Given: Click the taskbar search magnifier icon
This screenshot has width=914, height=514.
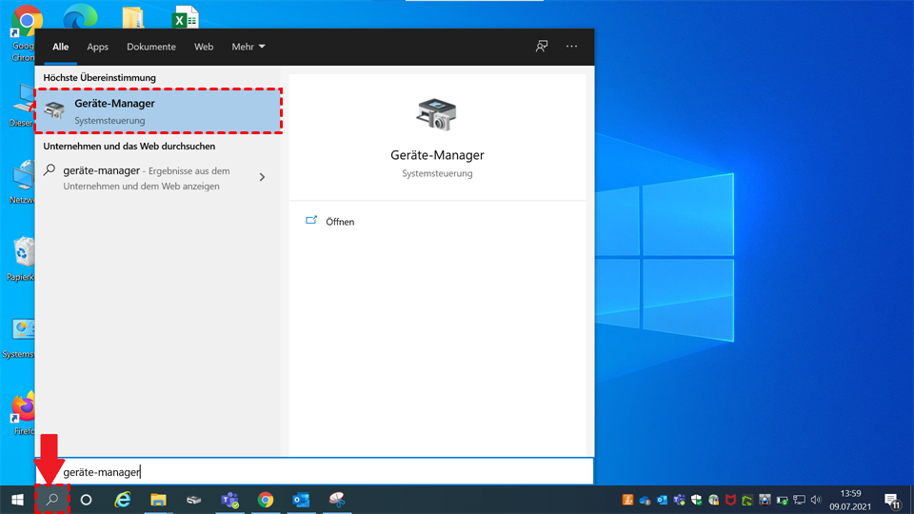Looking at the screenshot, I should click(52, 500).
